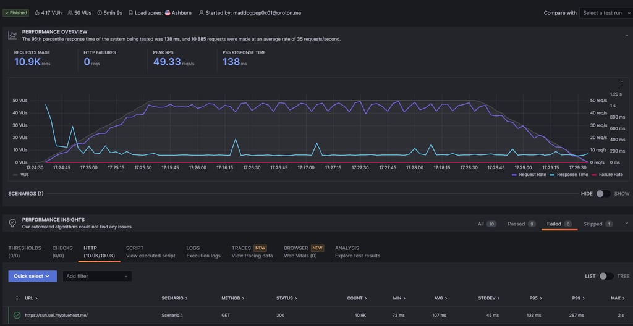
Task: Click the 107 ms AVG value
Action: click(439, 315)
